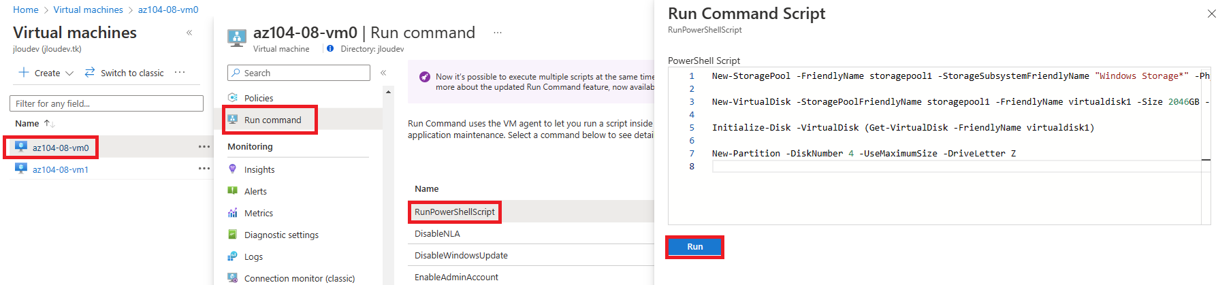Screen dimensions: 1218x285
Task: Click the Insights lightbulb icon
Action: click(233, 169)
